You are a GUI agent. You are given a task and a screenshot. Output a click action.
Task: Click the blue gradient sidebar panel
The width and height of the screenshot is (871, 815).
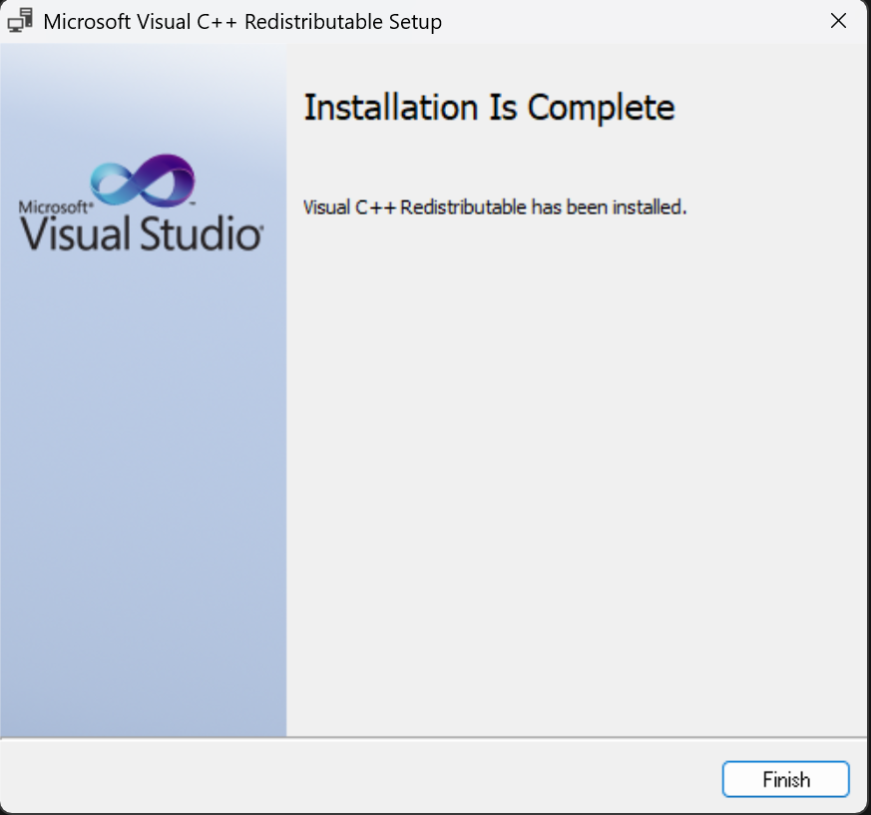point(140,499)
